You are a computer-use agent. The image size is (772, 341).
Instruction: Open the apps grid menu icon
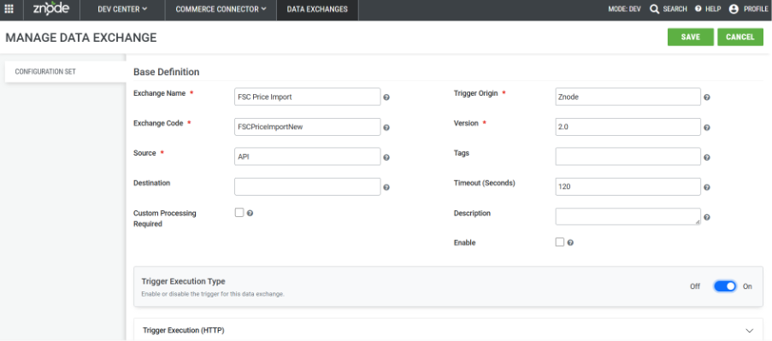click(x=9, y=9)
